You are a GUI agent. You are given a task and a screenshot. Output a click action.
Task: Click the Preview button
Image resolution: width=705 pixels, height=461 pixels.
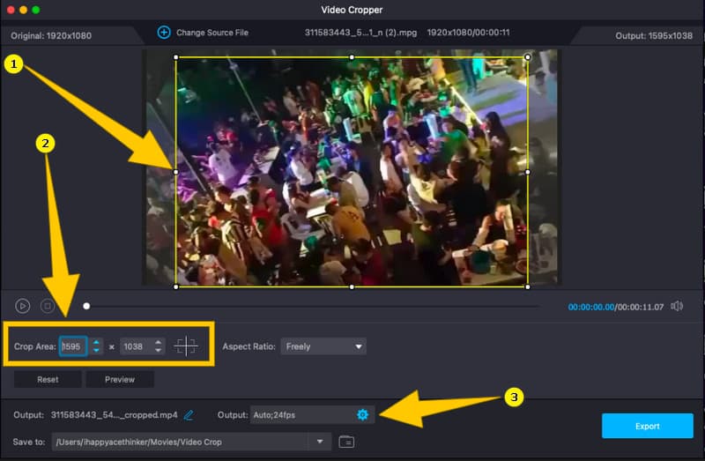point(120,379)
